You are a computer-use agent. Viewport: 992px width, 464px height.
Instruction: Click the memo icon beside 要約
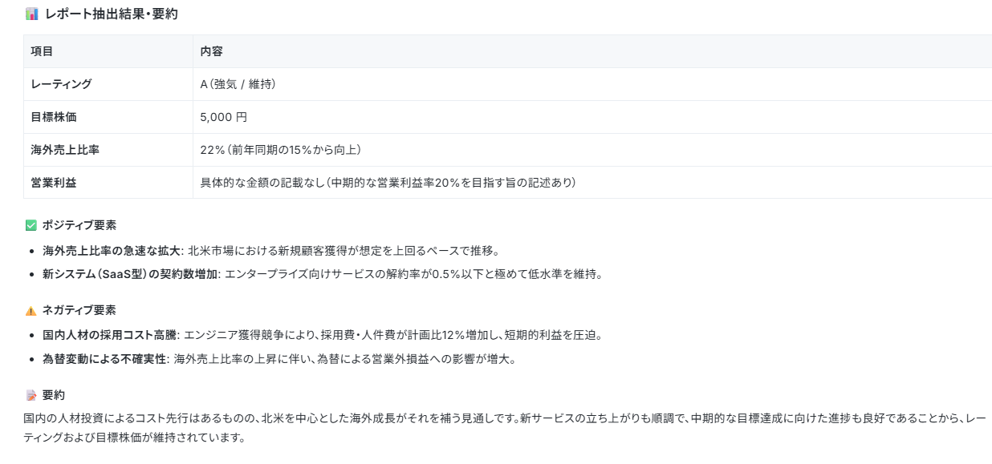tap(31, 395)
